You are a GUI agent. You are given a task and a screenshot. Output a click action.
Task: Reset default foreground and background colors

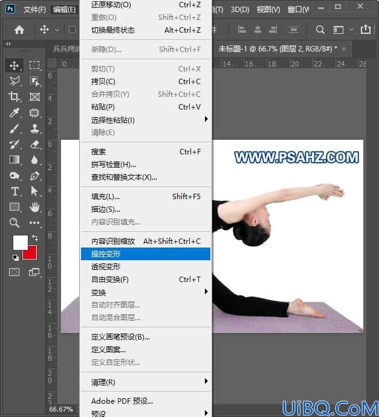point(16,257)
